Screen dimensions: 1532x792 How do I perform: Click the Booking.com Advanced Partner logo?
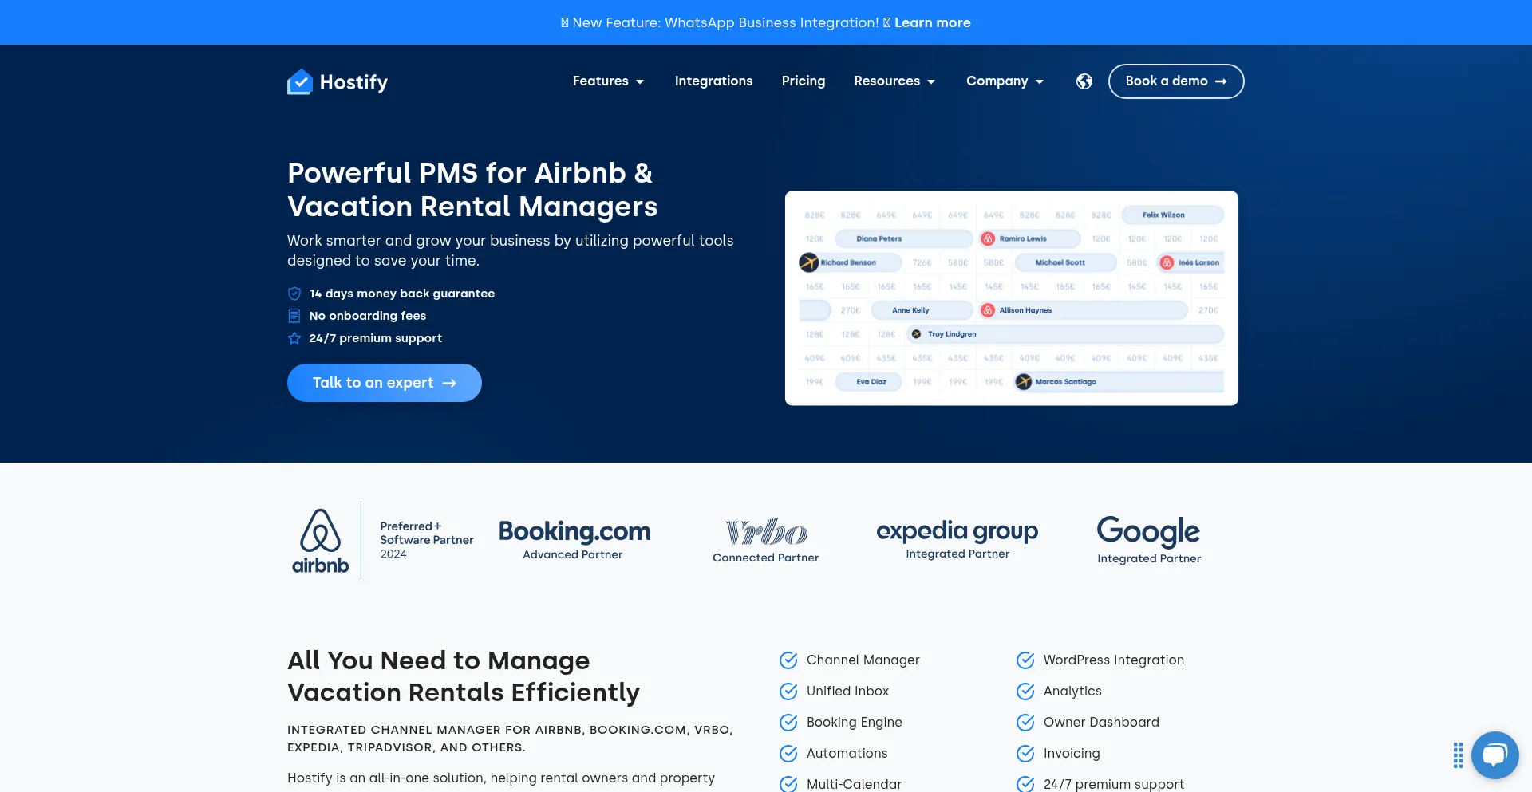(574, 540)
